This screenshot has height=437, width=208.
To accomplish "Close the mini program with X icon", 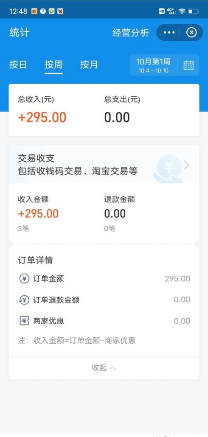I will [x=191, y=33].
